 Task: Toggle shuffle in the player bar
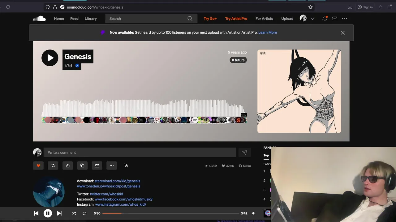point(74,213)
